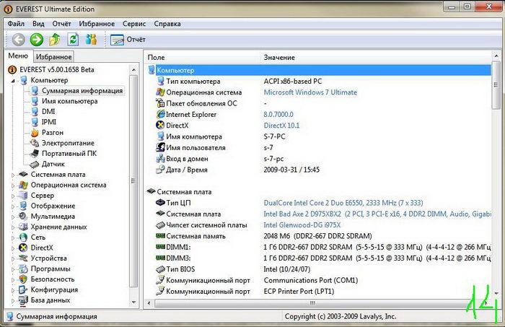
Task: Click the Communications Port (COM1) value
Action: (x=311, y=280)
